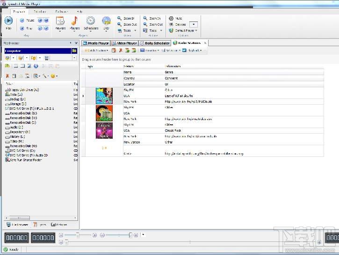This screenshot has height=255, width=339.
Task: Open the Picture group Tools dropdown
Action: (152, 31)
